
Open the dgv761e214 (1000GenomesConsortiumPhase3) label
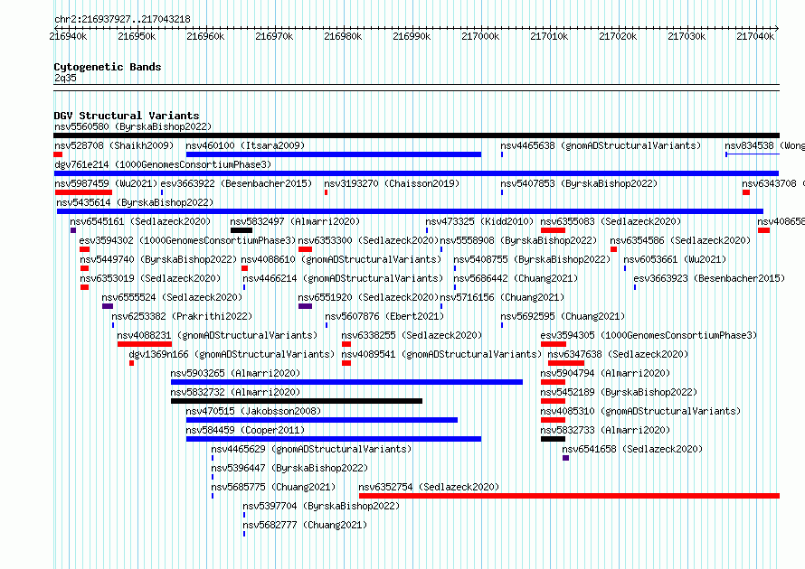163,164
